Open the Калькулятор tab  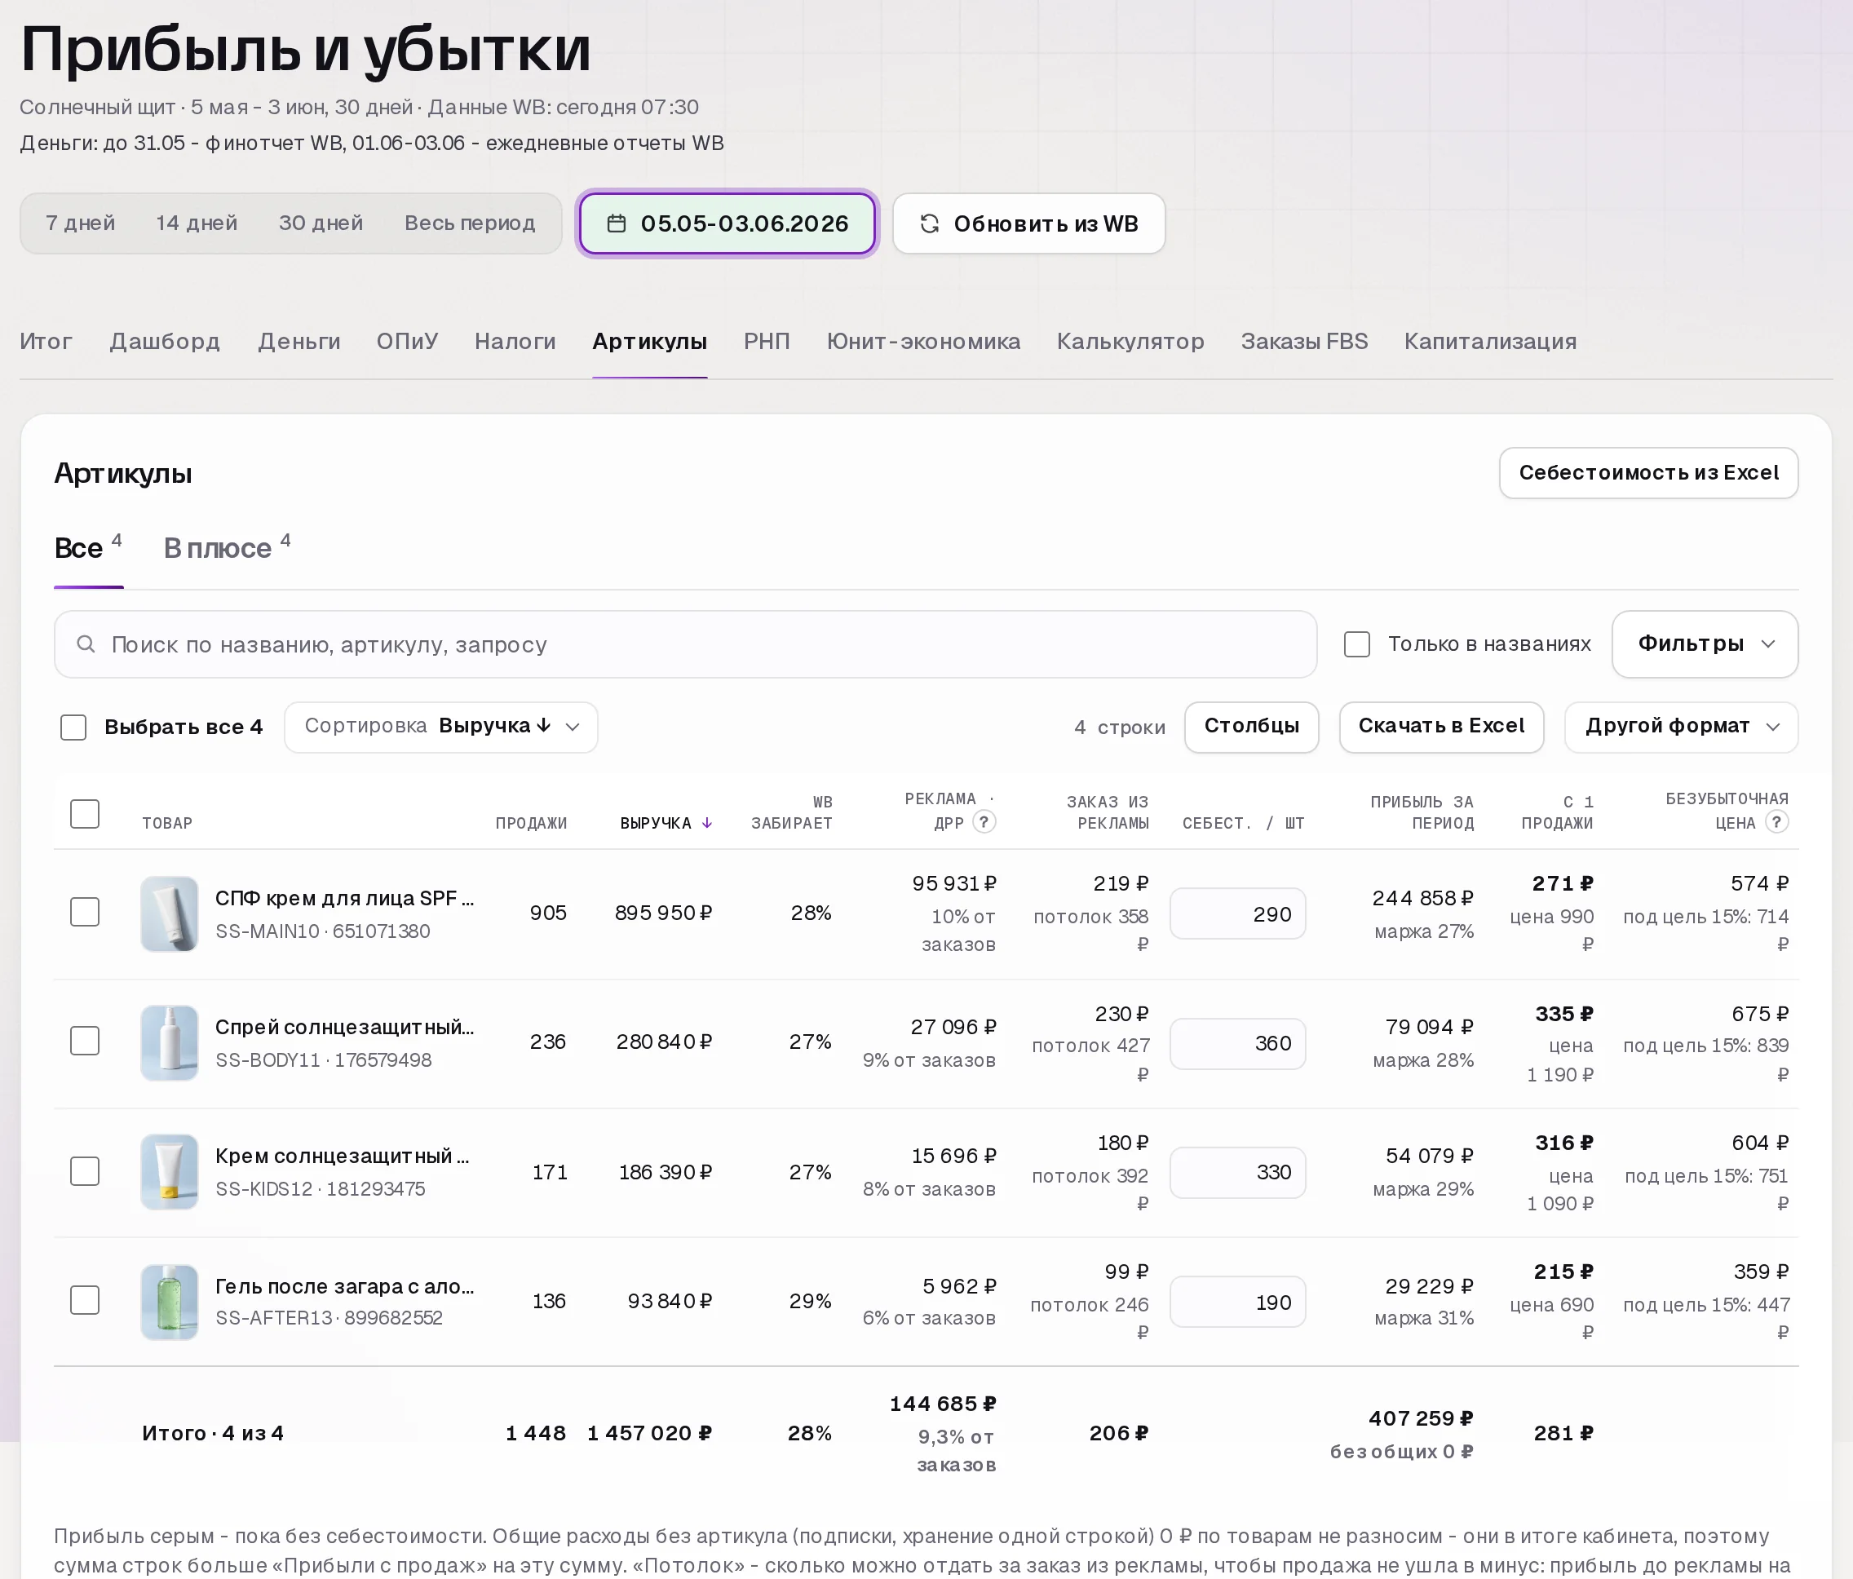tap(1130, 342)
